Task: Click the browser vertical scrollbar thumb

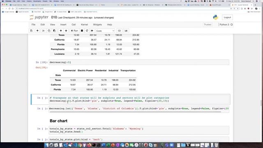Action: pyautogui.click(x=261, y=103)
